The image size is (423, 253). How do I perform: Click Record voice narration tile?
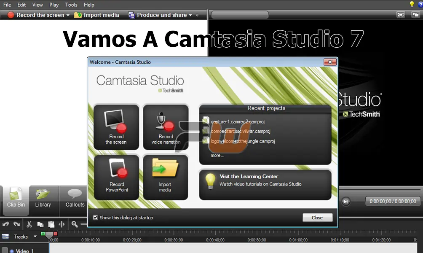[x=166, y=127]
